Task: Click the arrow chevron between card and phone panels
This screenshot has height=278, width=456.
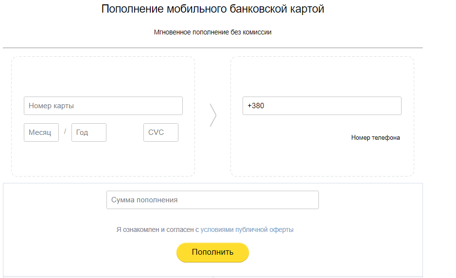Action: 213,115
